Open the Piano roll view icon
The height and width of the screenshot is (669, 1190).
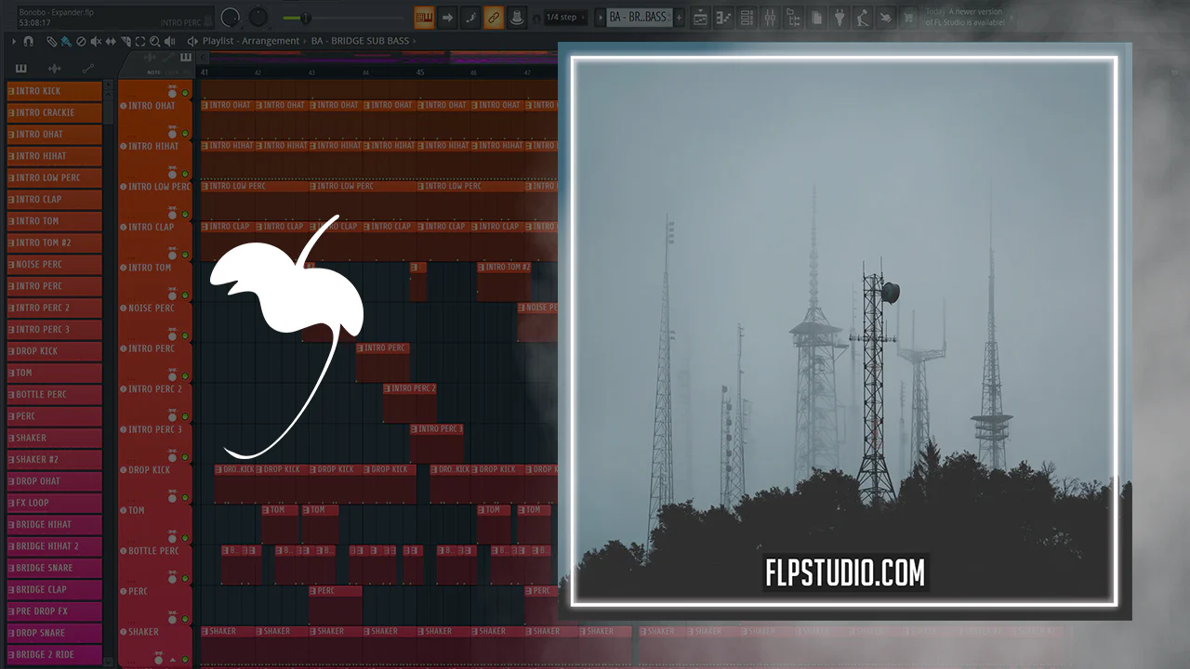pos(723,17)
